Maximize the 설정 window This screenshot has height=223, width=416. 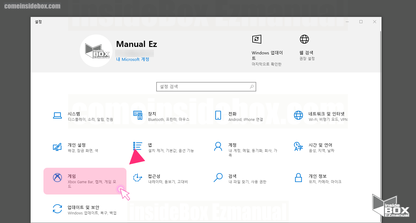(361, 22)
